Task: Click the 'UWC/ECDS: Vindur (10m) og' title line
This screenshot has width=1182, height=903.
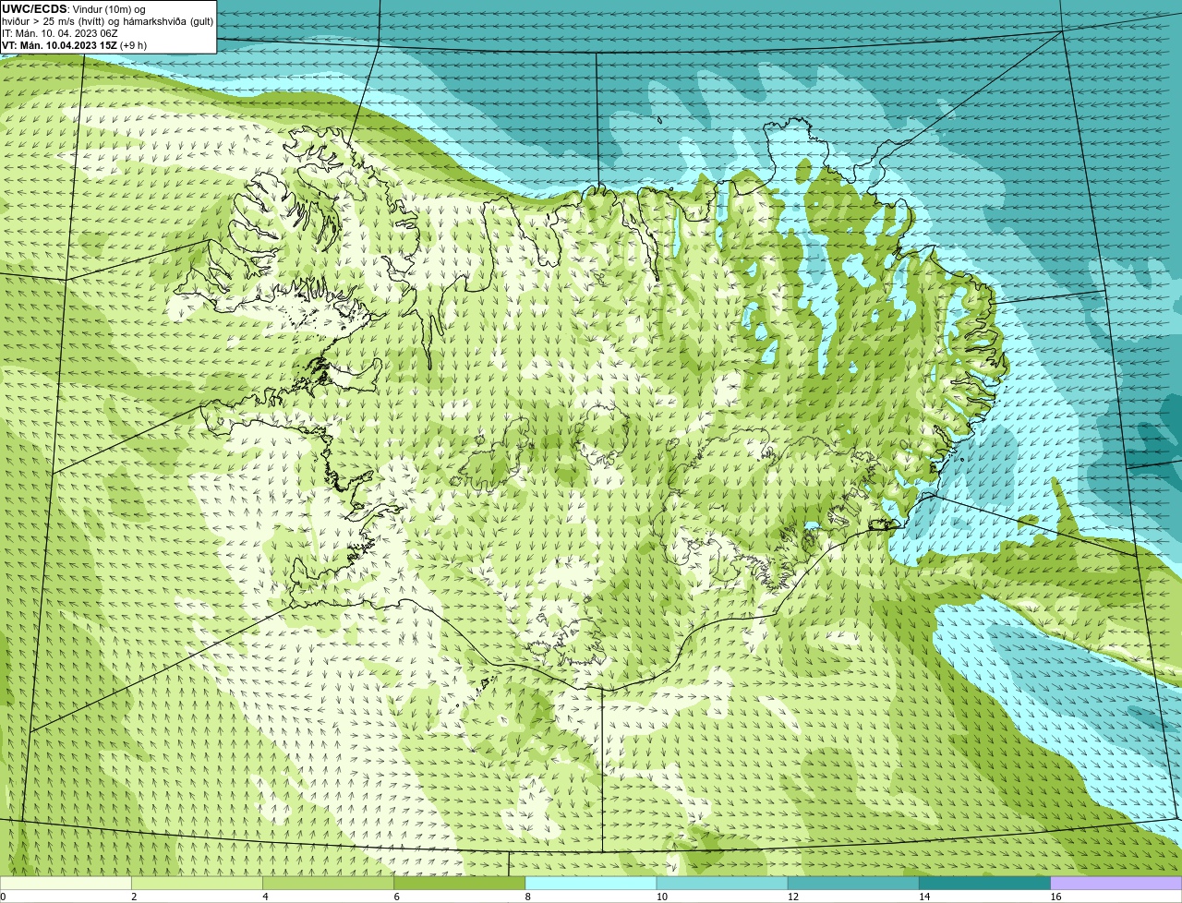Action: [75, 9]
